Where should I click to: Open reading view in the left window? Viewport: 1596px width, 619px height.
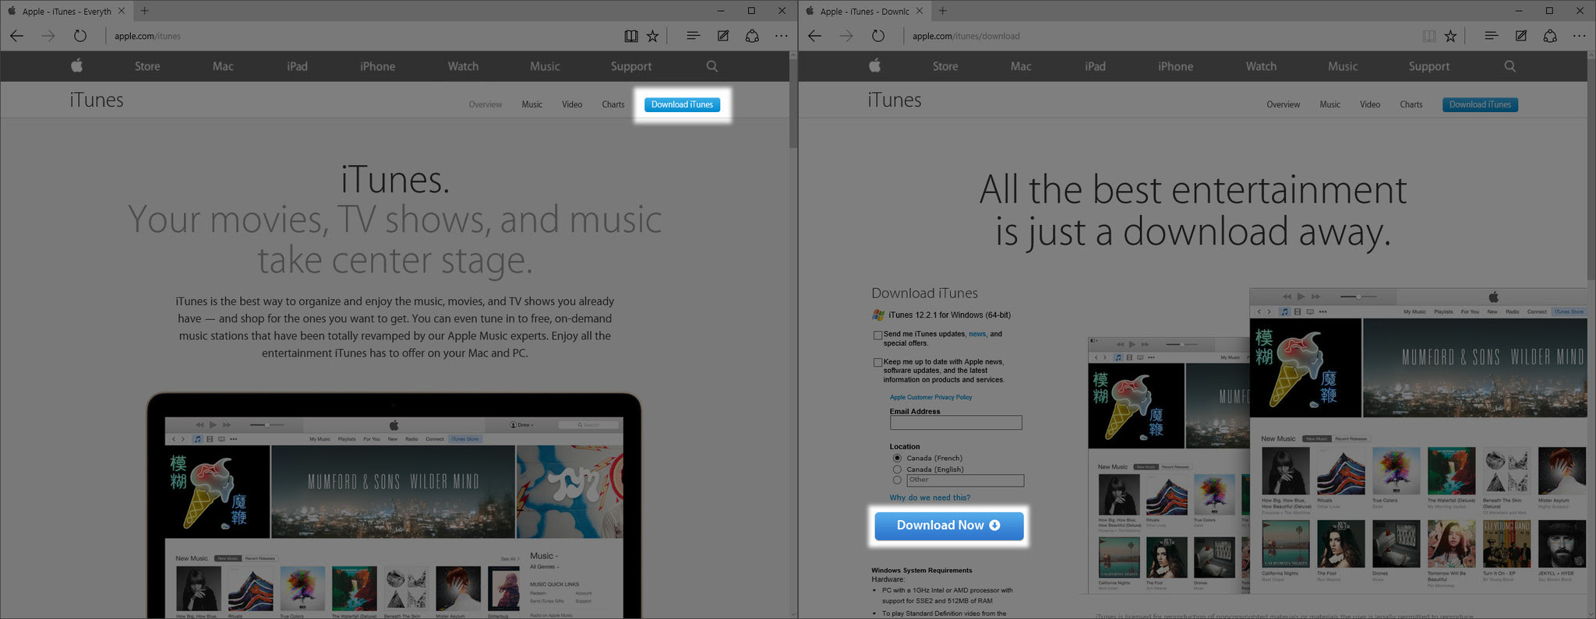click(x=631, y=36)
